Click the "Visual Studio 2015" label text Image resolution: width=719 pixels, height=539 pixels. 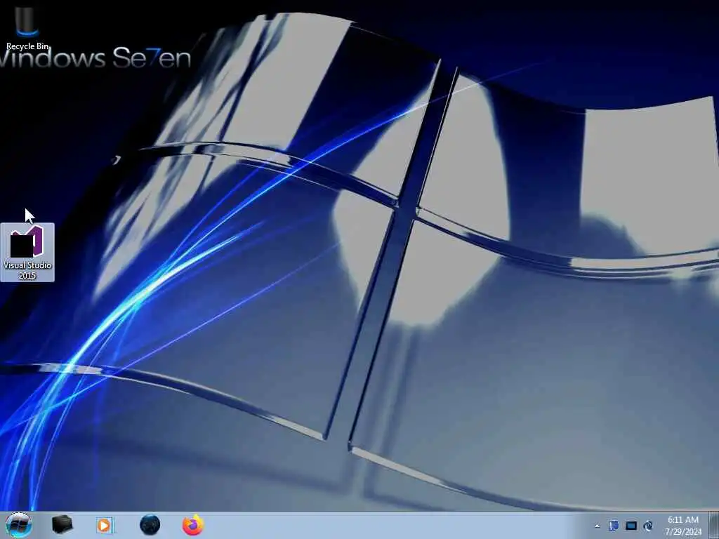coord(27,270)
